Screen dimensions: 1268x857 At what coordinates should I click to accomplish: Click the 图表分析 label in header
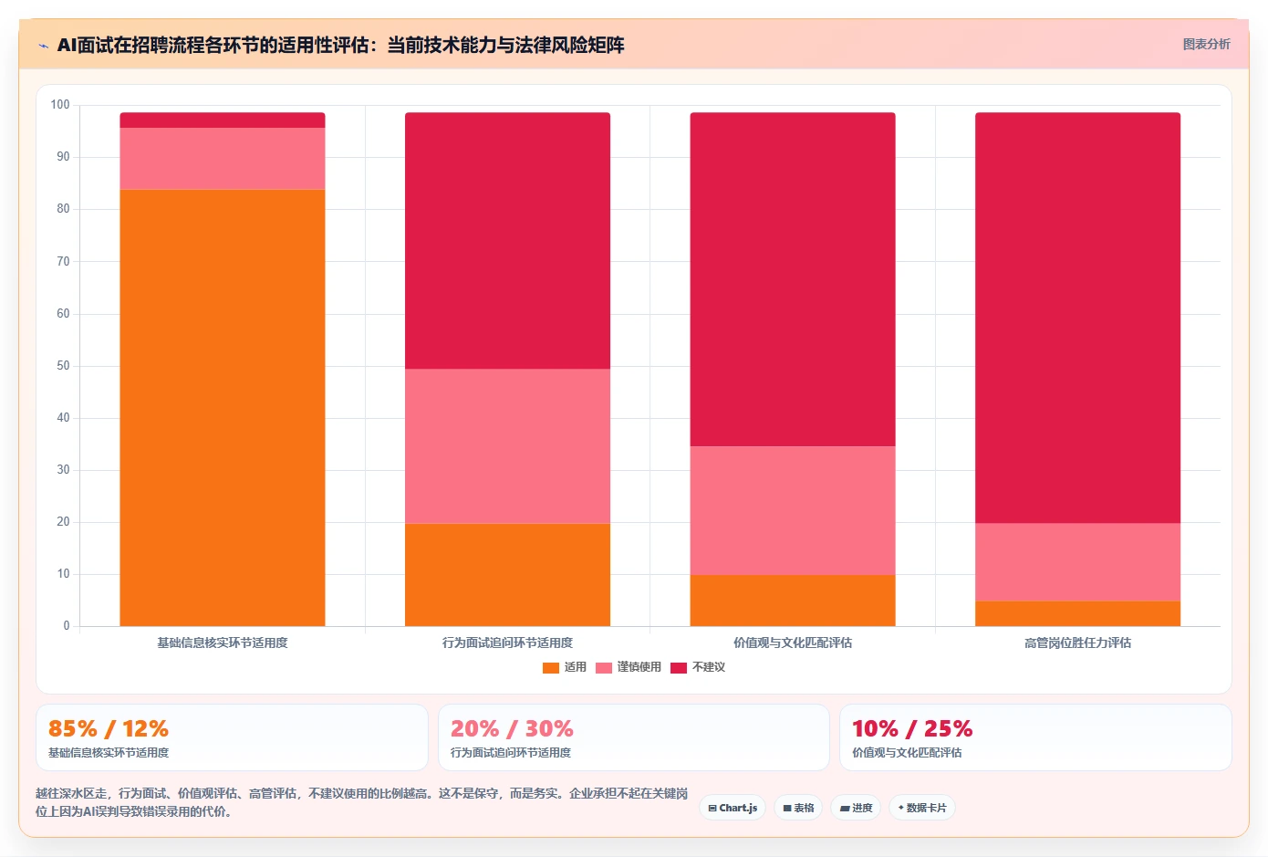[x=1206, y=44]
